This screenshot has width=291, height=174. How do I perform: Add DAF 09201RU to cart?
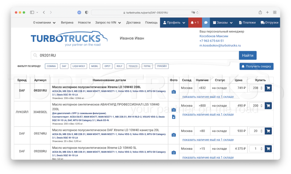[x=268, y=88]
